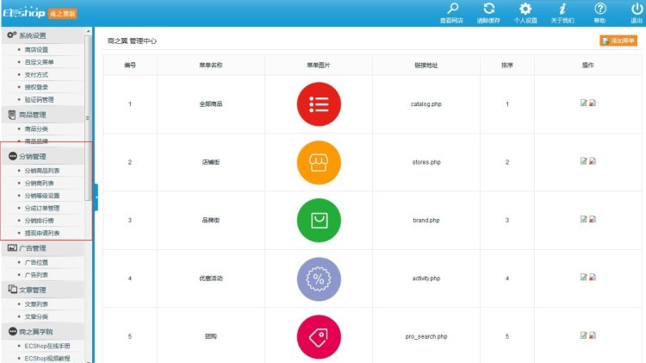Click the stores.php link address cell
Screen dimensions: 646x363
coord(426,162)
